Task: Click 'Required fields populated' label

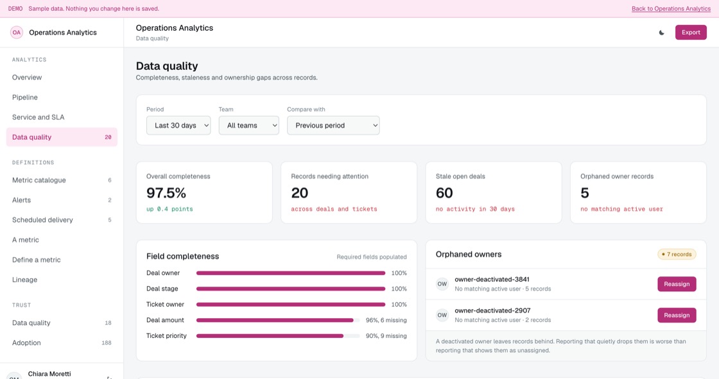Action: tap(372, 257)
